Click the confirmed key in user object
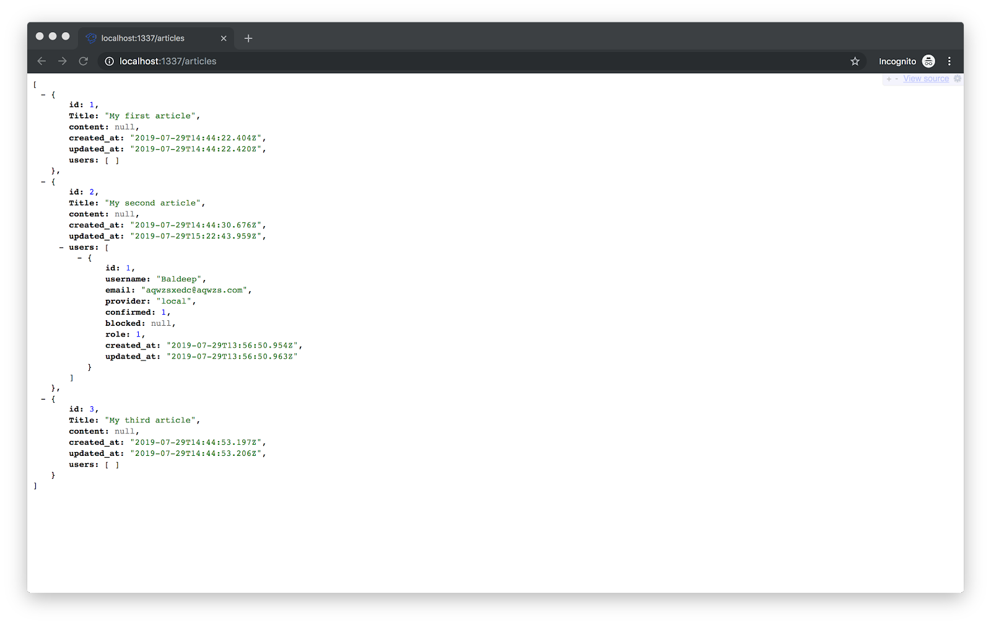This screenshot has height=625, width=991. [130, 312]
